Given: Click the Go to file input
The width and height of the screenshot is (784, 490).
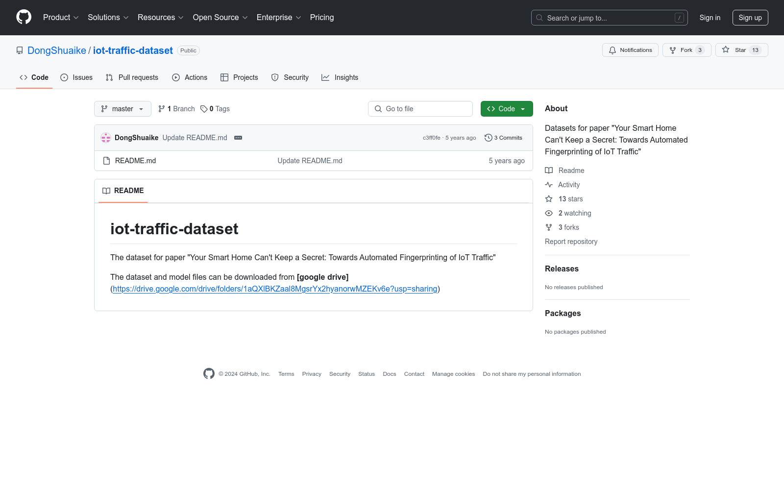Looking at the screenshot, I should (x=420, y=109).
